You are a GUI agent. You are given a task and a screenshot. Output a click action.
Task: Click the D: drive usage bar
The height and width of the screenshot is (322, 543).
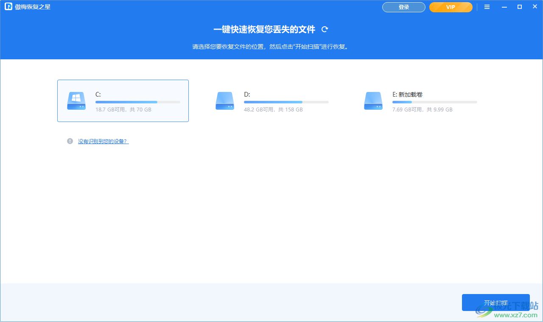(x=286, y=102)
